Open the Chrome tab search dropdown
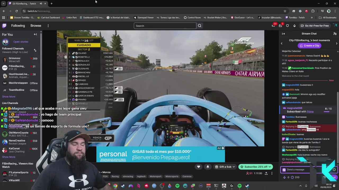Image resolution: width=339 pixels, height=190 pixels. 3,4
